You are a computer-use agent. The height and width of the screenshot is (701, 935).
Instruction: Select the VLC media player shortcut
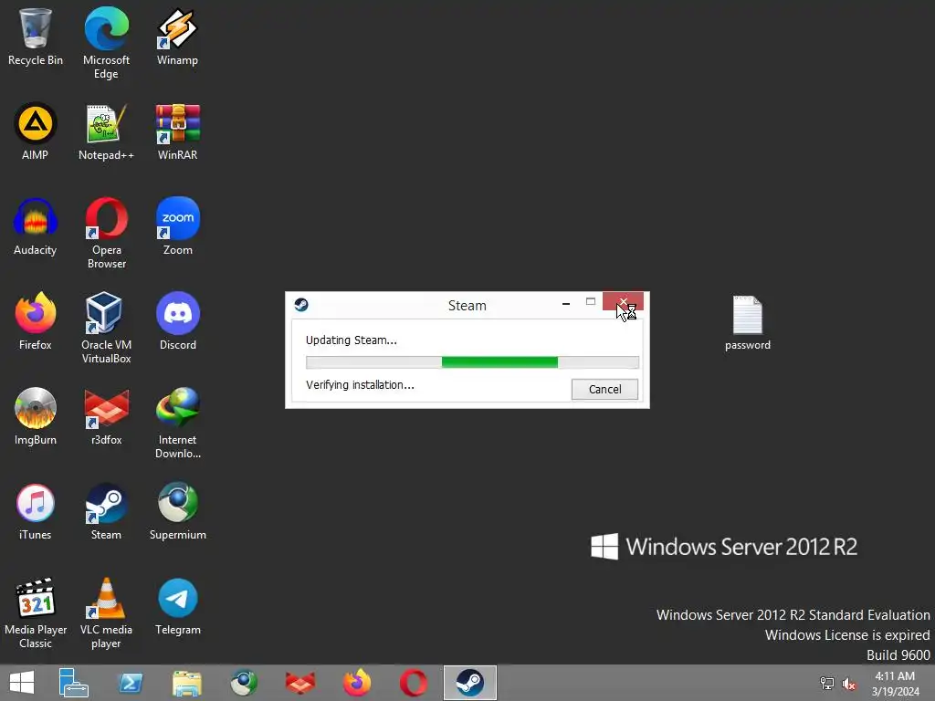106,613
